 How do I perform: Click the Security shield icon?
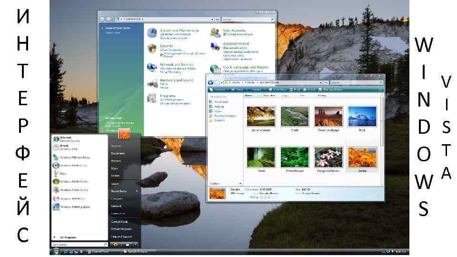[152, 49]
